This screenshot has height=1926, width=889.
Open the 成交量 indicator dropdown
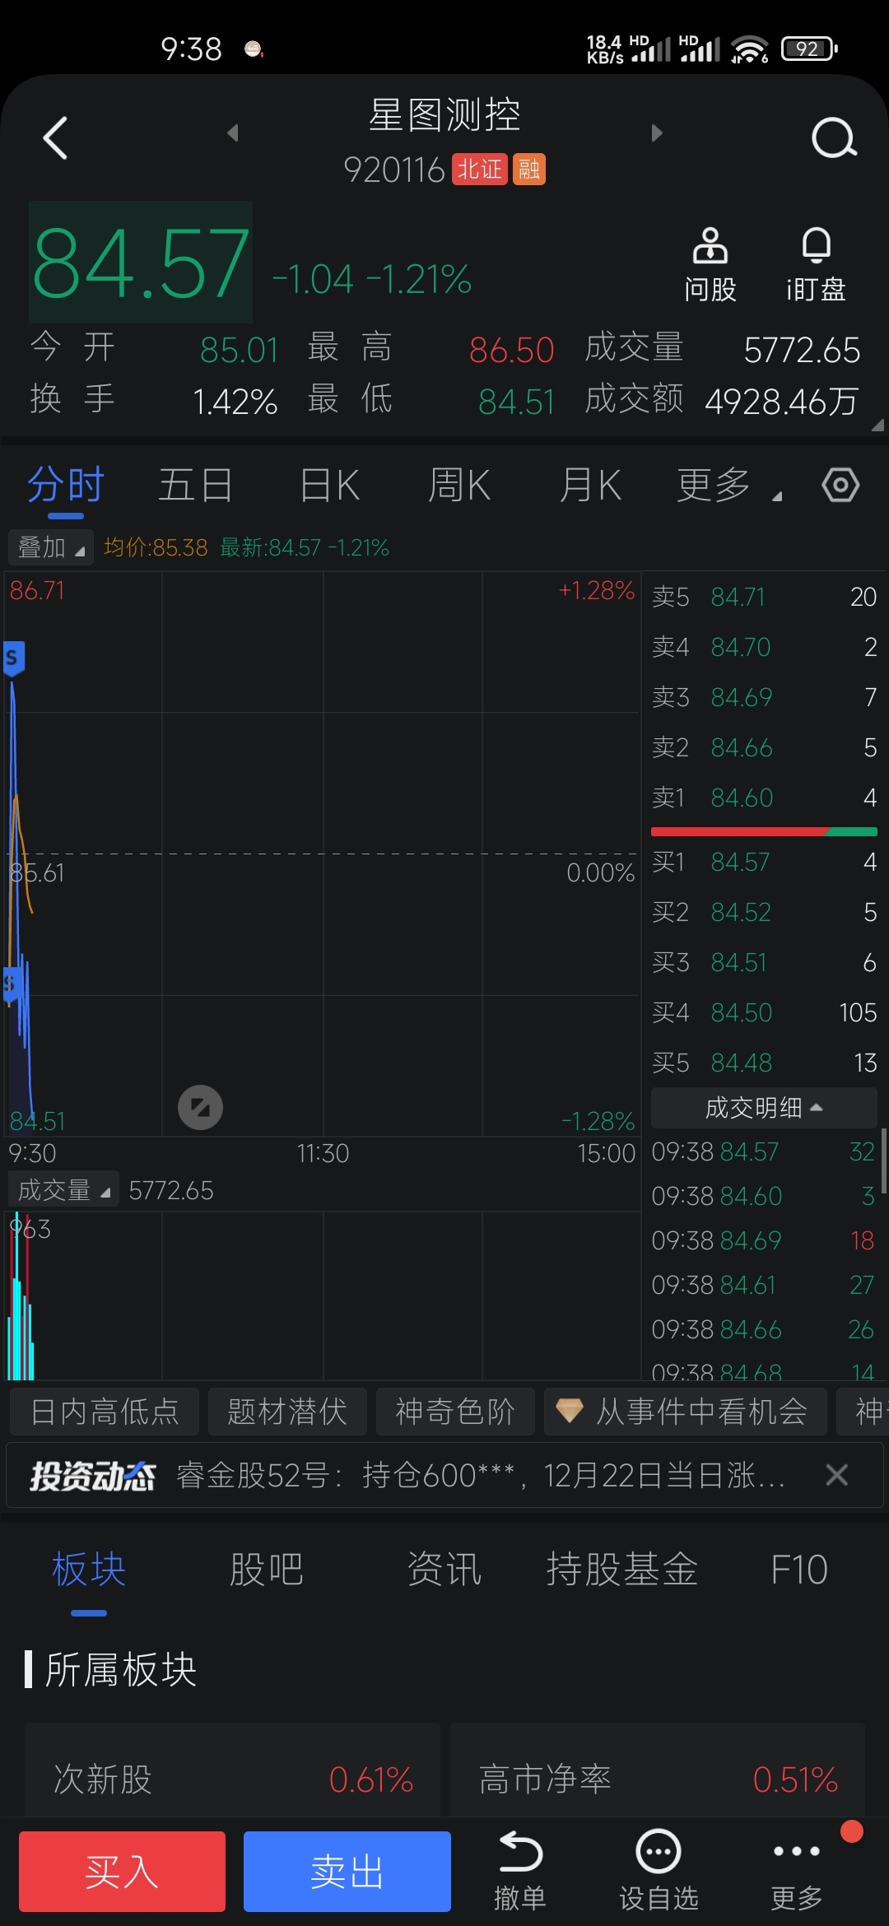click(63, 1189)
